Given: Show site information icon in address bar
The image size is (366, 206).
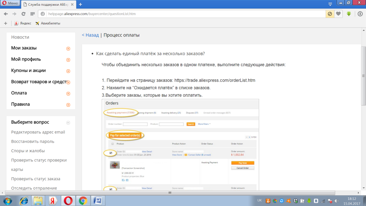Looking at the screenshot, I should [43, 14].
